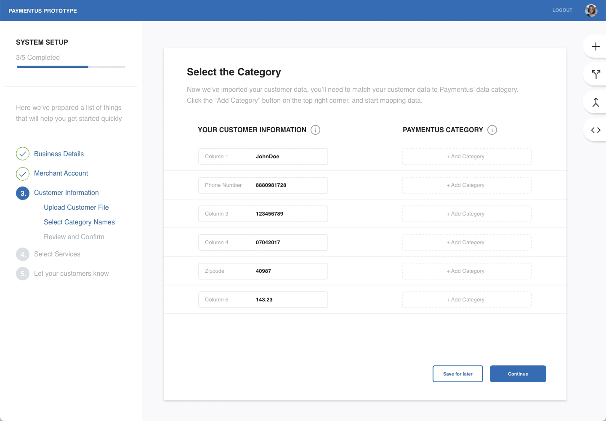Click the plus icon in right toolbar

[595, 46]
